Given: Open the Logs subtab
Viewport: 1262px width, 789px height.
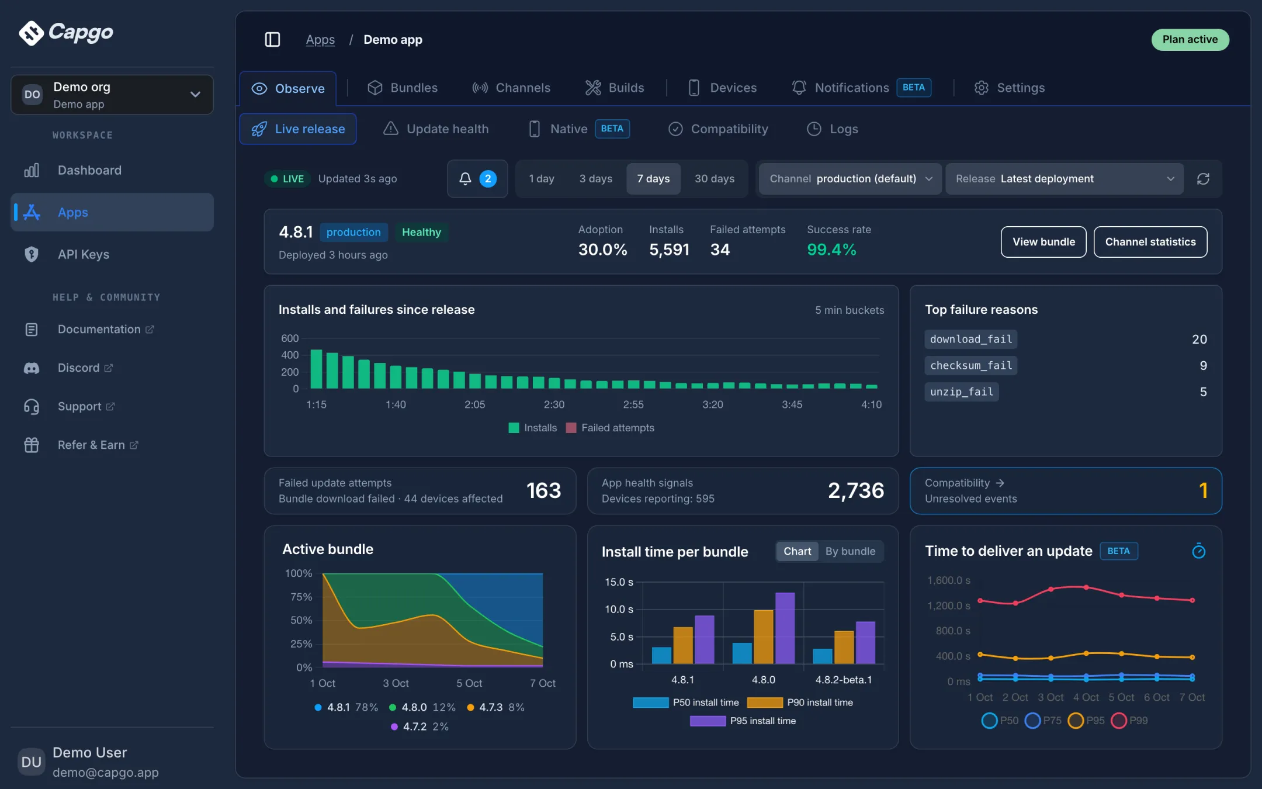Looking at the screenshot, I should pyautogui.click(x=833, y=129).
